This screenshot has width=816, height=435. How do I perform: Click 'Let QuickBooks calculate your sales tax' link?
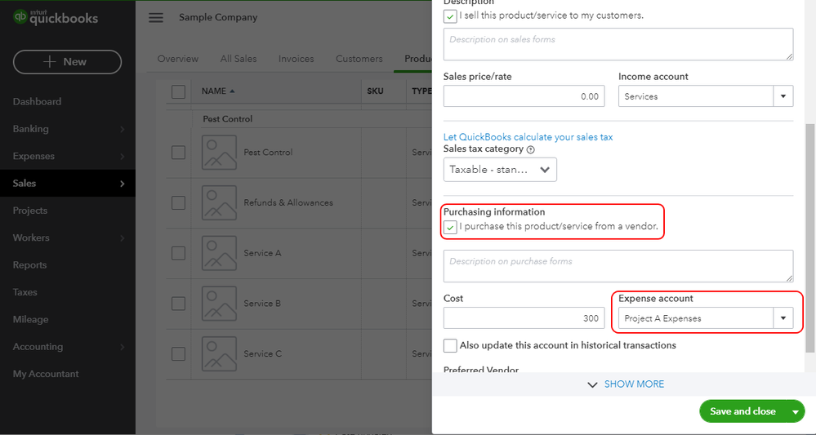528,137
